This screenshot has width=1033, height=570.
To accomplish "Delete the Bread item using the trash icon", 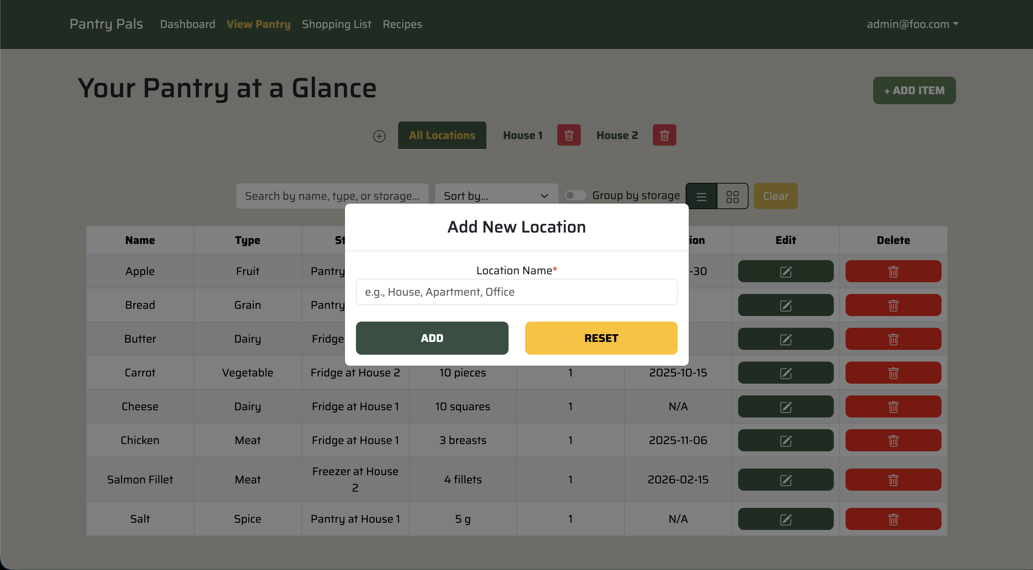I will click(x=894, y=305).
